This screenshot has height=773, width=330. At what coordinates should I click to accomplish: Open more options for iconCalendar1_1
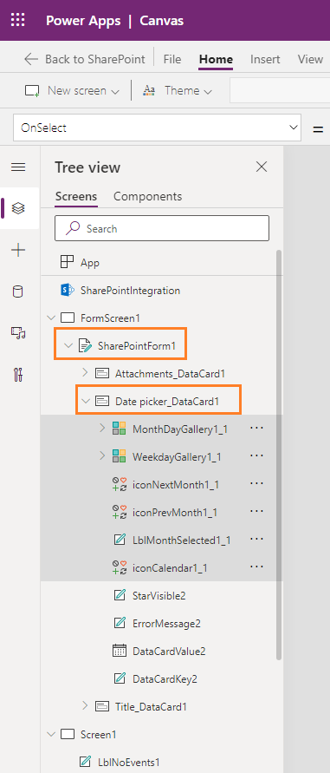pyautogui.click(x=256, y=567)
